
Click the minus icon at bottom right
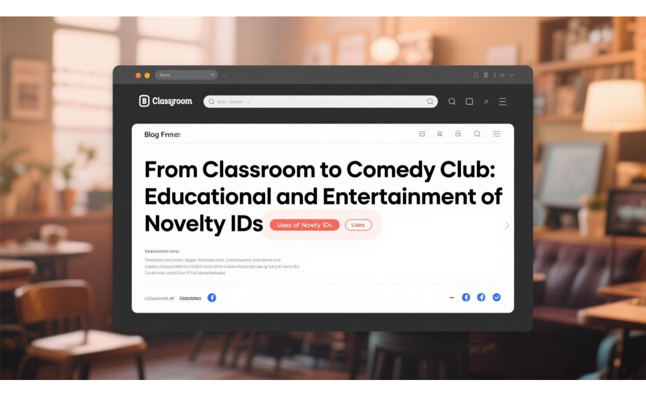pos(452,297)
